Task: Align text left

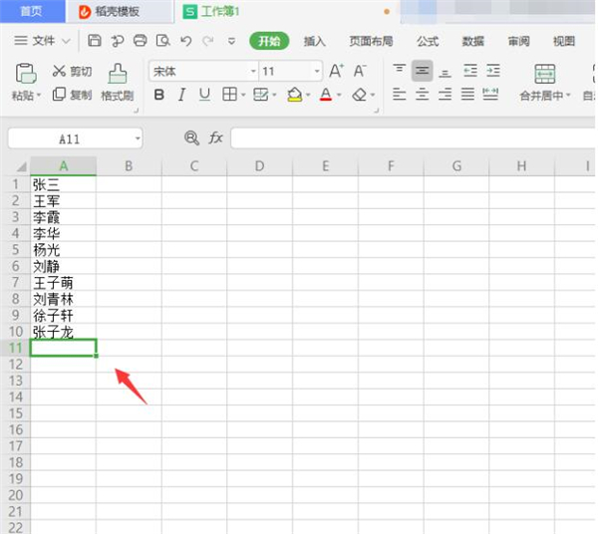Action: pyautogui.click(x=399, y=94)
